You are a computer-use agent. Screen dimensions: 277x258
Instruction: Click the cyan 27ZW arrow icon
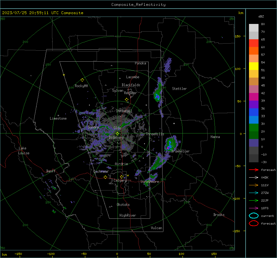pos(254,193)
